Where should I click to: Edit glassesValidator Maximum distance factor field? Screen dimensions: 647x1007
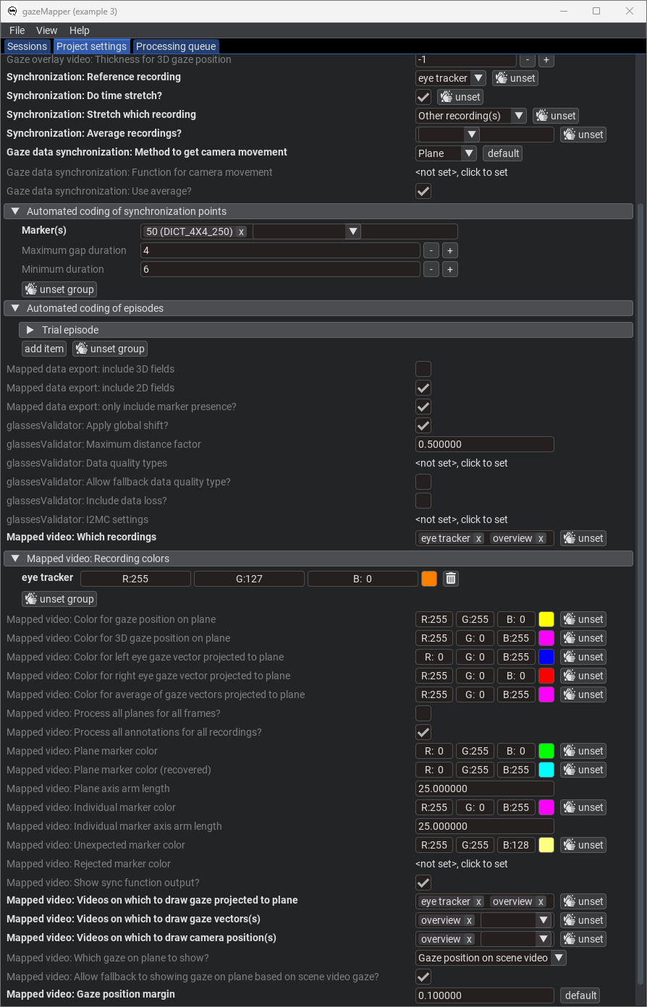tap(485, 444)
